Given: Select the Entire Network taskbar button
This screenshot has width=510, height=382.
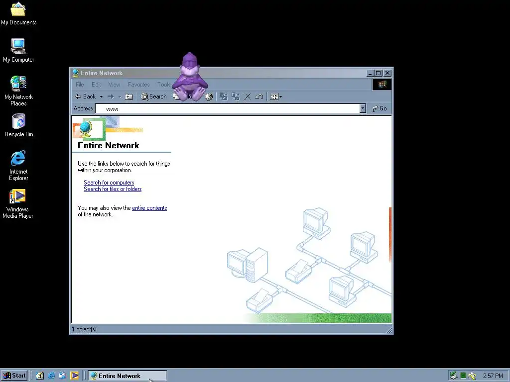Looking at the screenshot, I should [127, 376].
